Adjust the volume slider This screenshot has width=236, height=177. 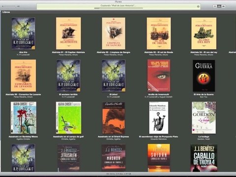tap(10, 6)
